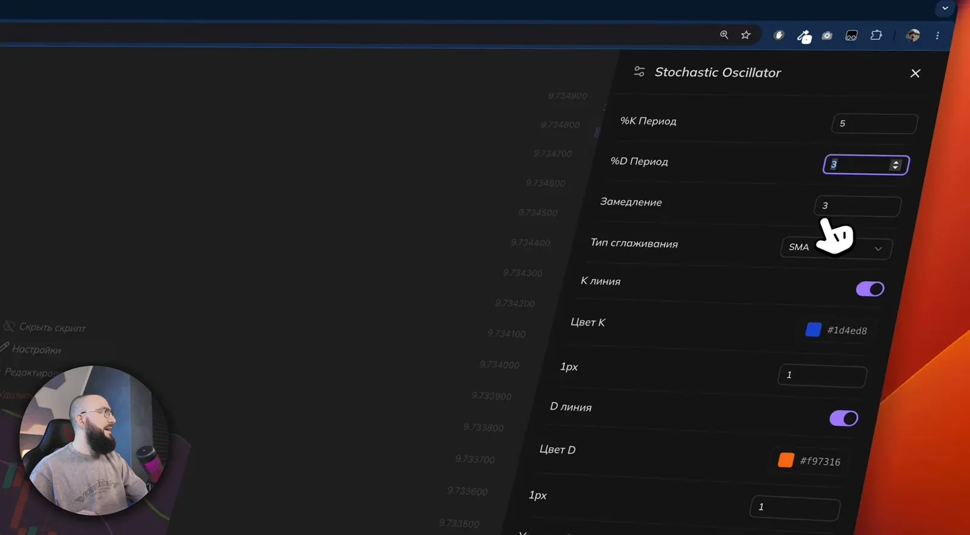Bookmark page with the star icon
This screenshot has height=535, width=970.
point(746,35)
